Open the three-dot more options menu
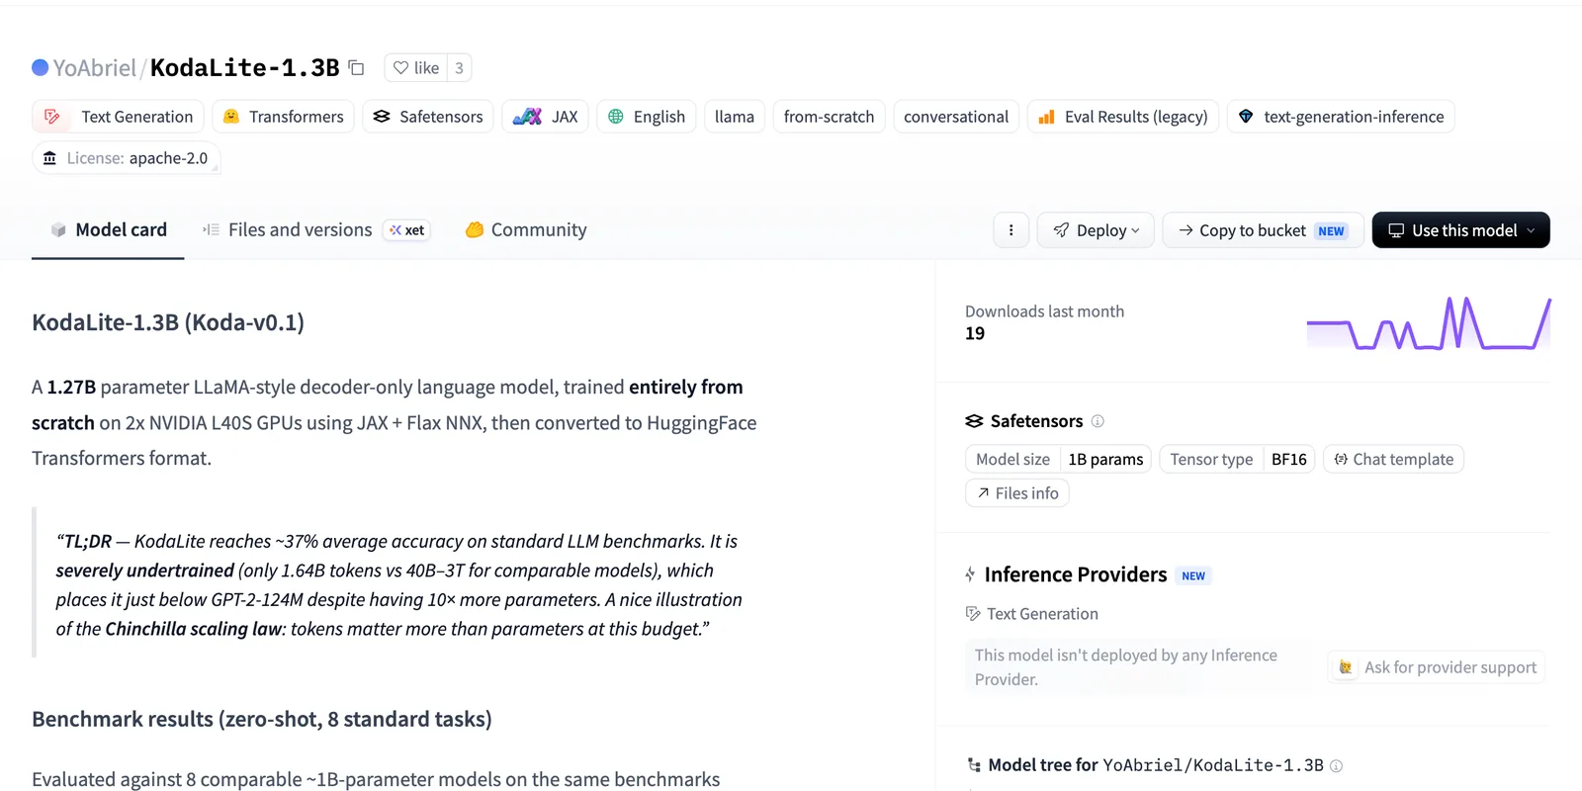The width and height of the screenshot is (1582, 791). 1011,230
